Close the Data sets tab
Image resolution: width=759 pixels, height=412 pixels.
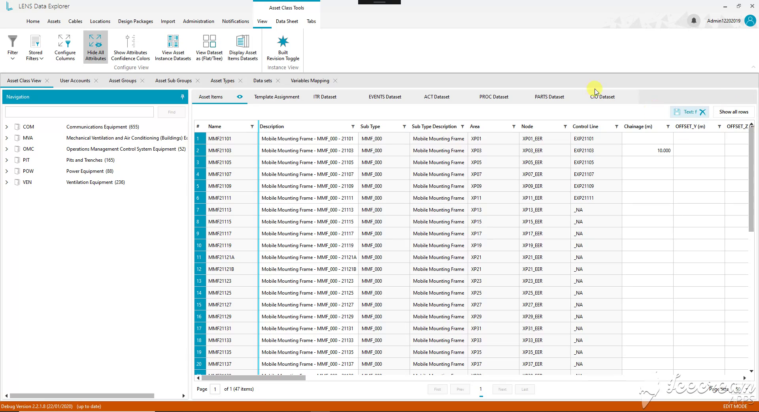(x=278, y=81)
